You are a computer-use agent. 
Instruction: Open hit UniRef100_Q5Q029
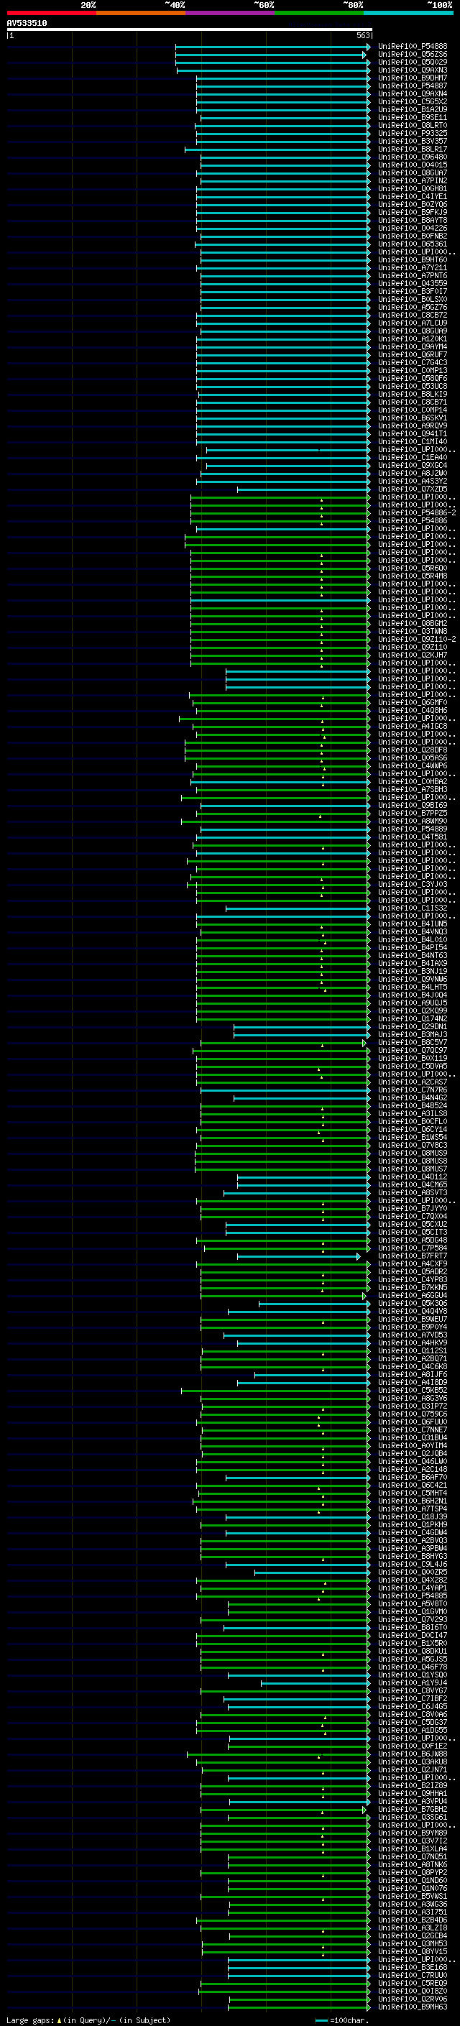[x=413, y=62]
